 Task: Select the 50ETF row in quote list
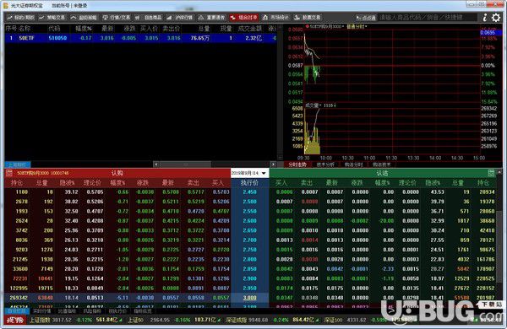[x=140, y=38]
